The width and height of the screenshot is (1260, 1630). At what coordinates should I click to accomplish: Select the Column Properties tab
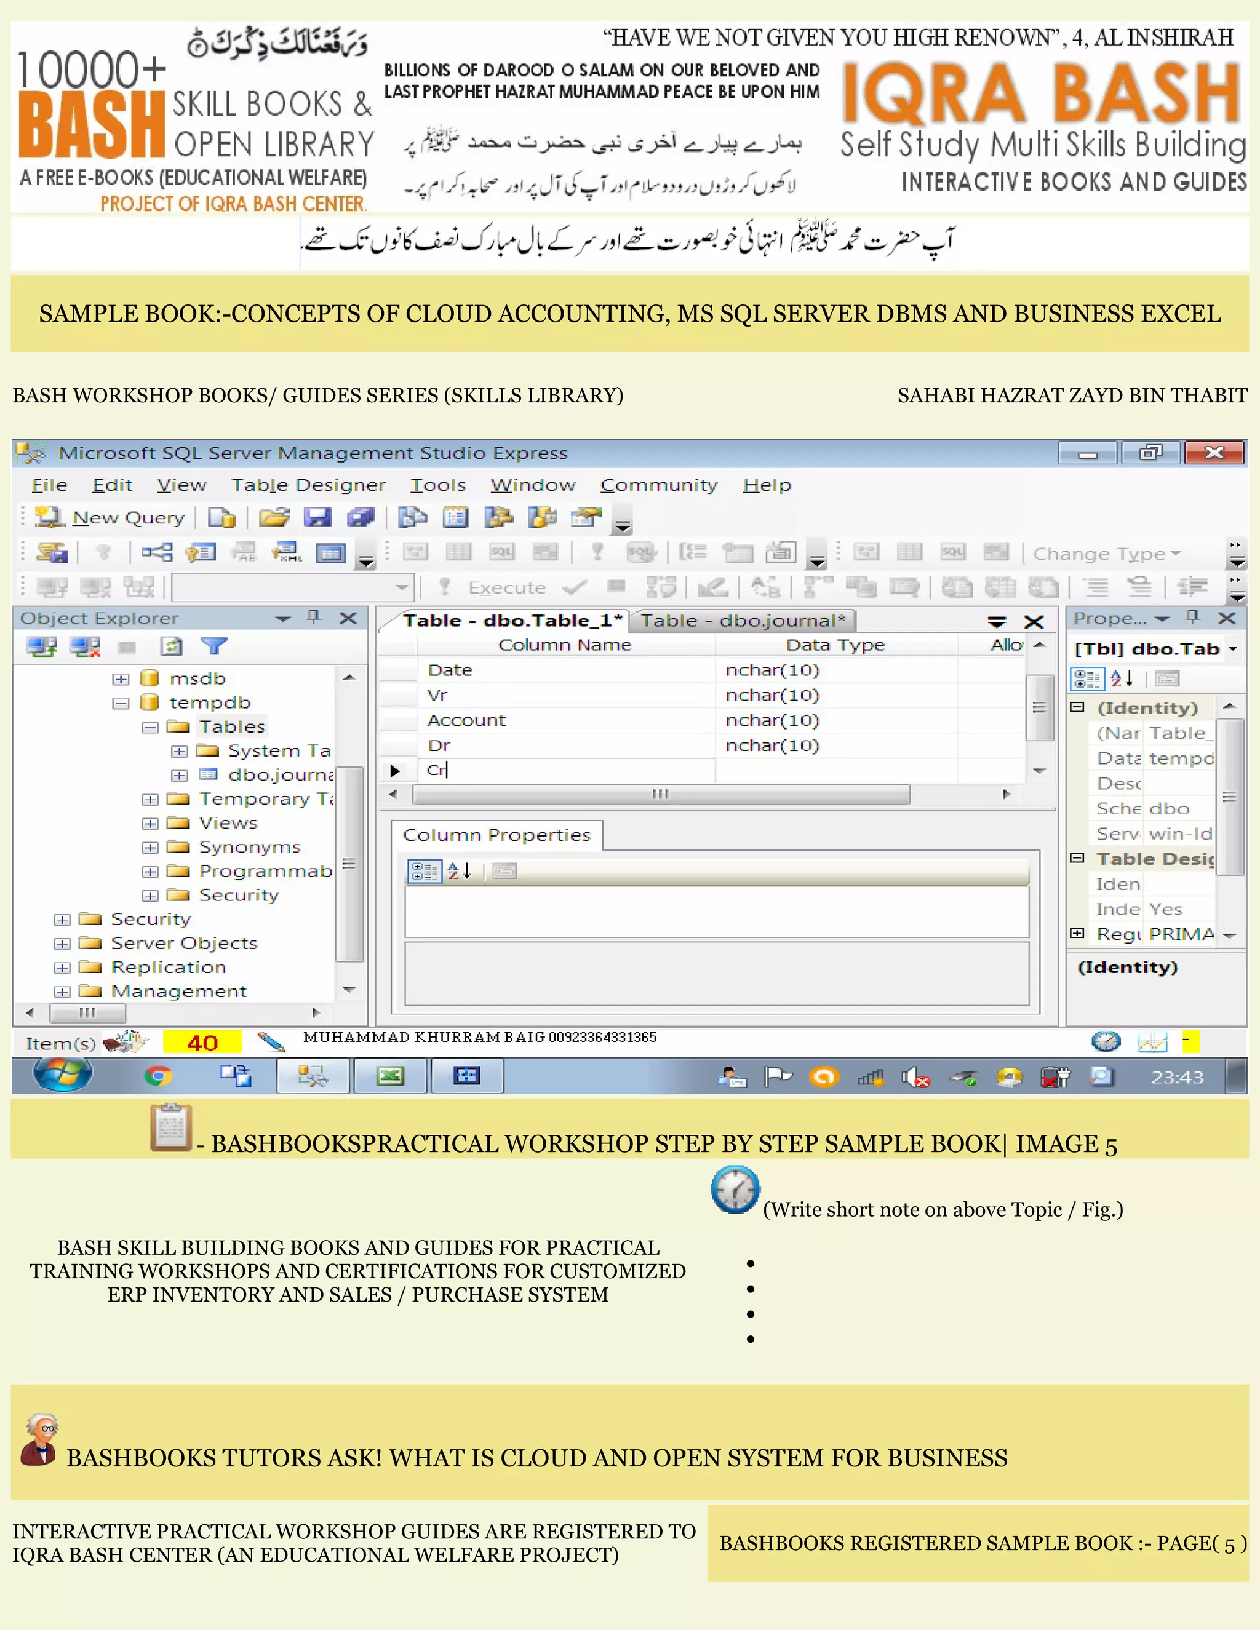[497, 835]
